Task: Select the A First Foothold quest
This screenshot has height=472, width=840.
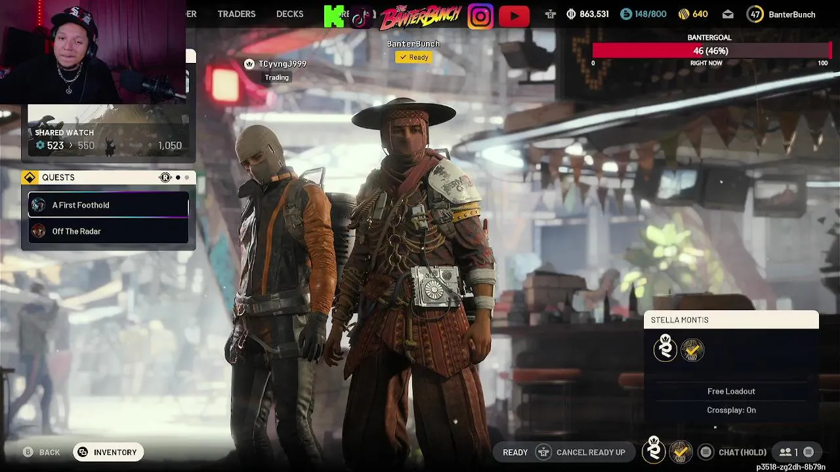Action: tap(108, 205)
